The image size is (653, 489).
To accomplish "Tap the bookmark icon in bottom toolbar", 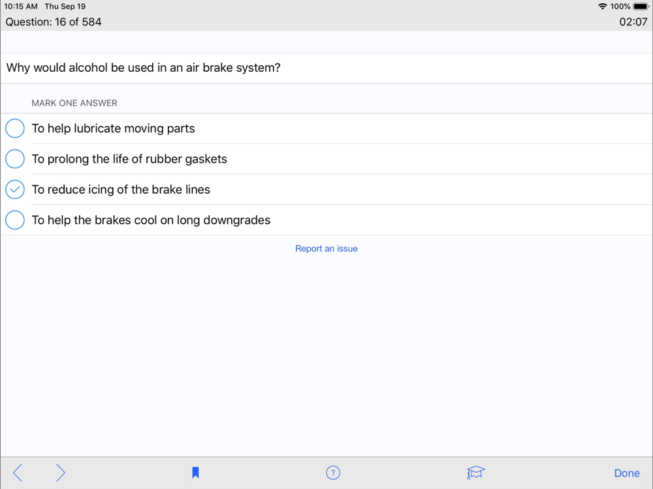I will (195, 473).
